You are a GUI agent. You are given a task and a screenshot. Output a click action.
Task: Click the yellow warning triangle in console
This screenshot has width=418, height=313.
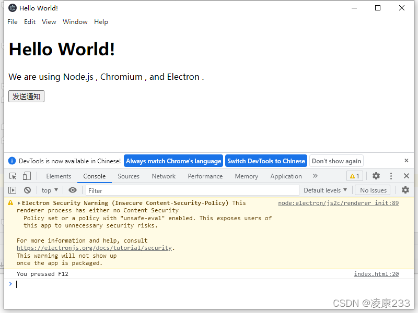click(10, 203)
